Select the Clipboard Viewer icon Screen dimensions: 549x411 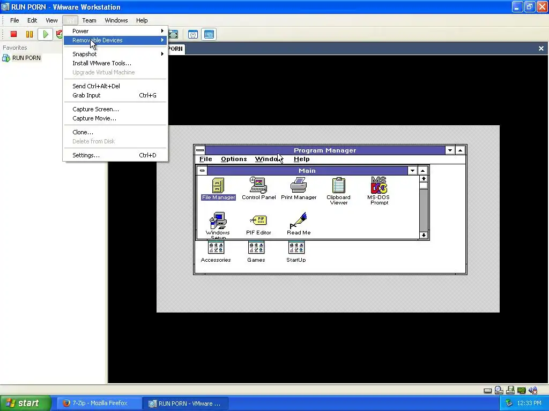pyautogui.click(x=339, y=191)
